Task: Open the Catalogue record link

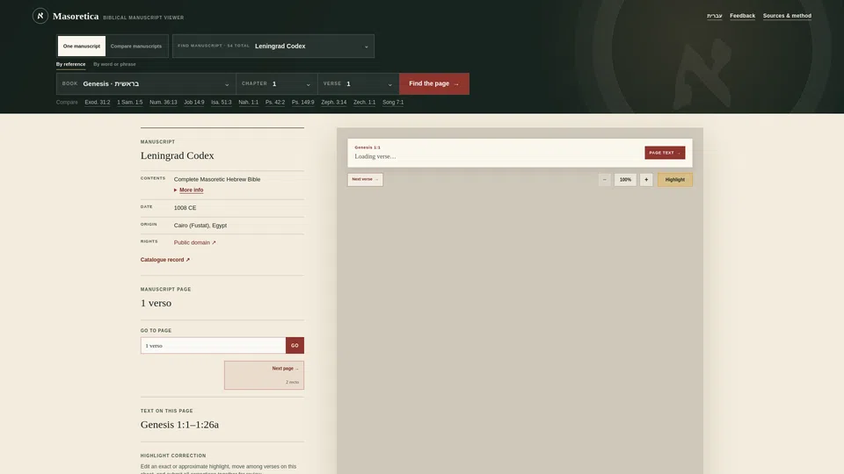Action: (x=164, y=260)
